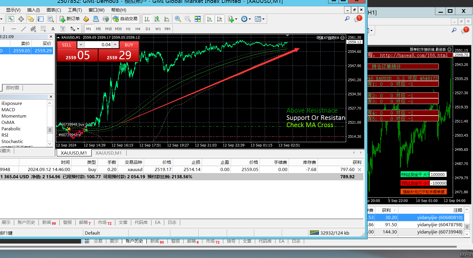Open the 市场 72 market tab

coord(105,222)
